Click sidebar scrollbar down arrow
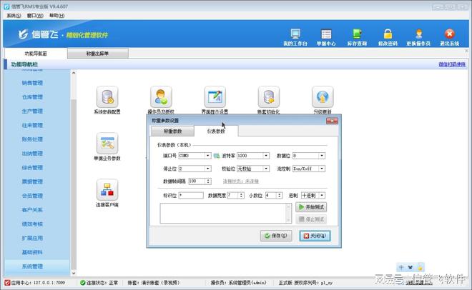 click(x=74, y=274)
